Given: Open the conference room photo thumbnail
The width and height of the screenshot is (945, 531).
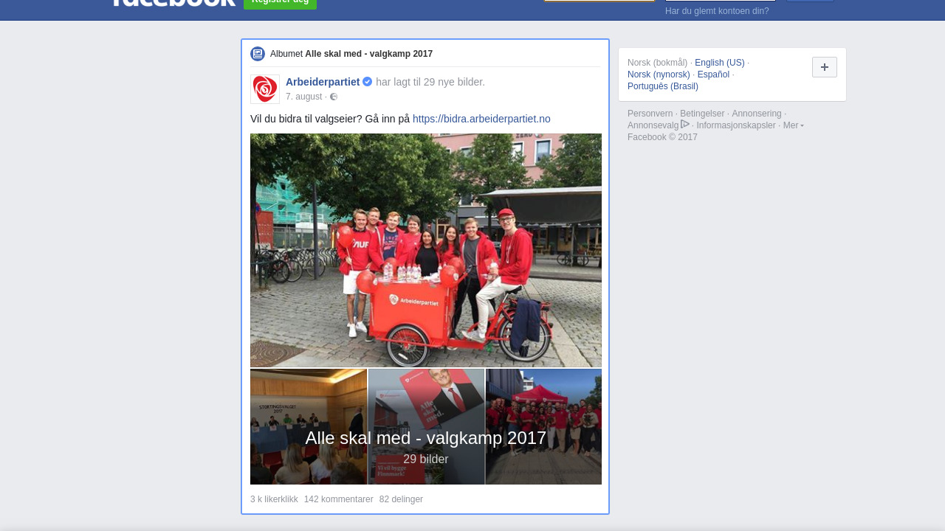Looking at the screenshot, I should click(x=309, y=426).
